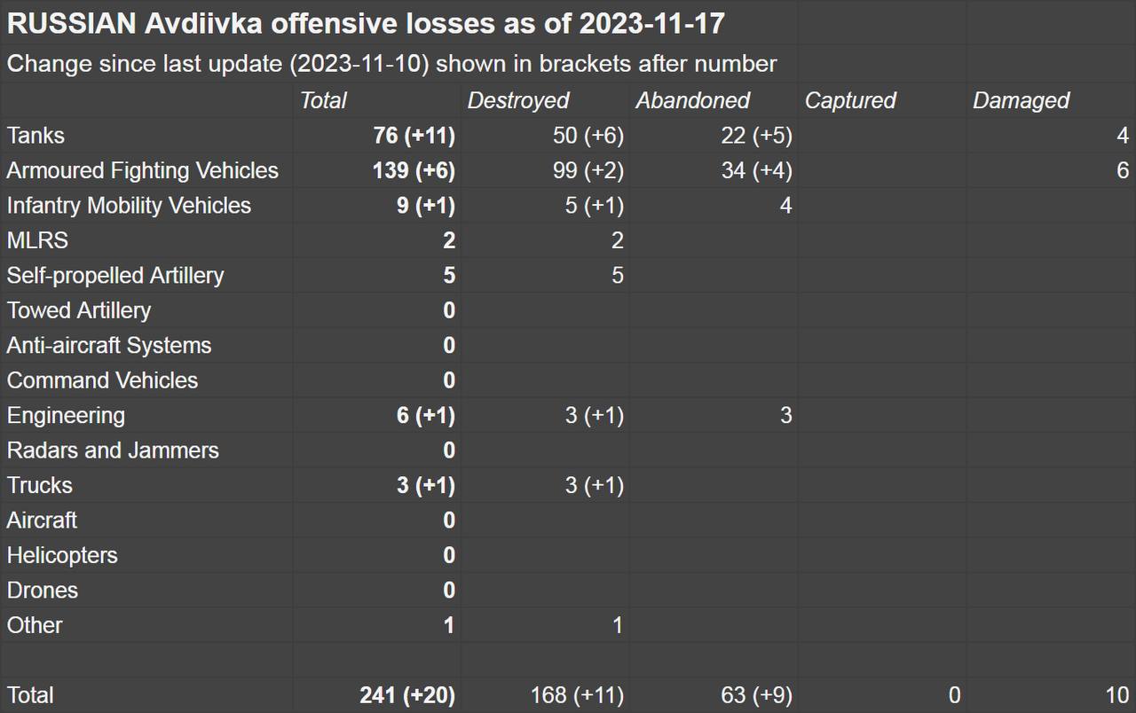Click Tanks abandoned cell 22 (+5)
The height and width of the screenshot is (713, 1136).
[756, 136]
